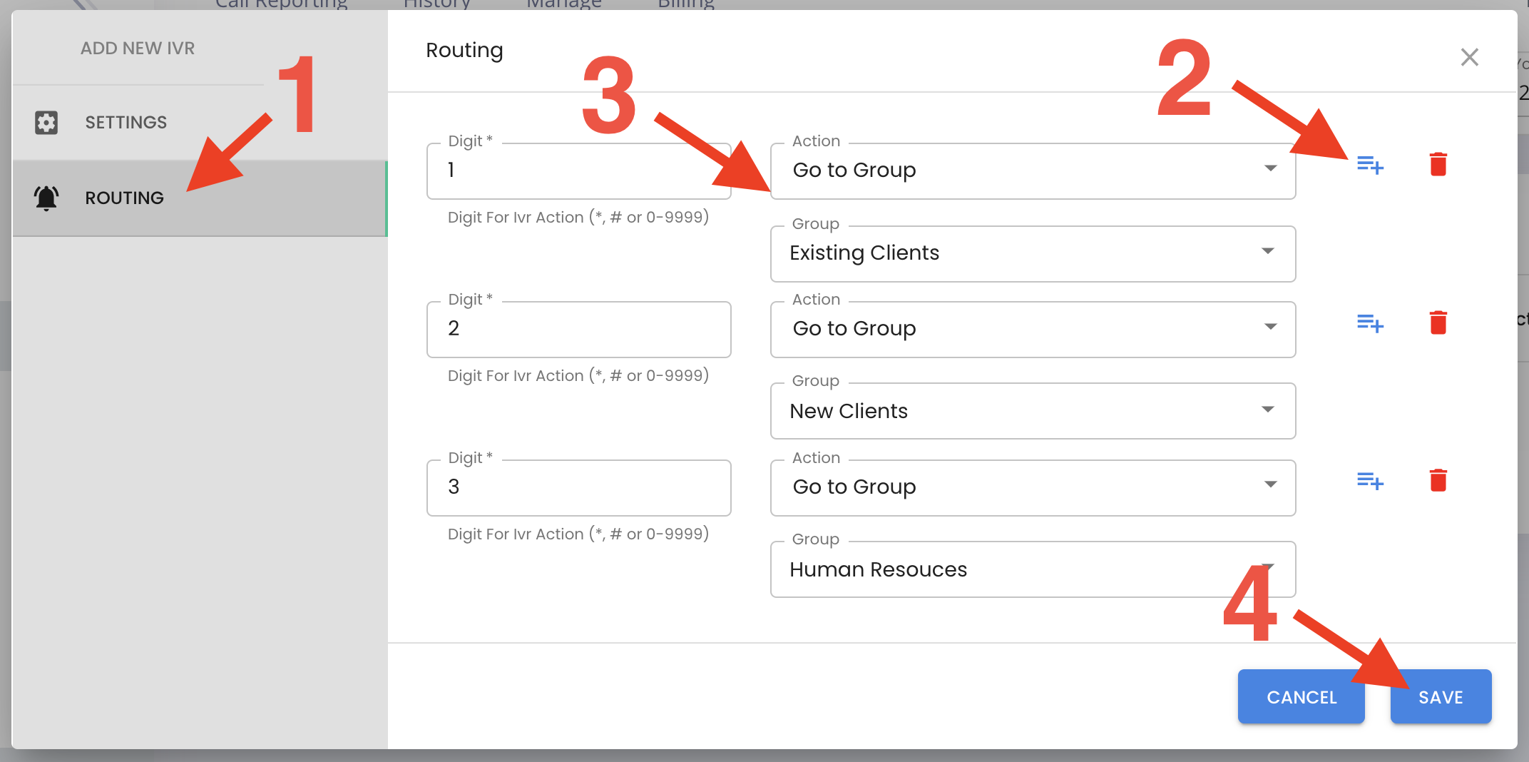Focus the Digit field containing 3
1529x762 pixels.
point(578,487)
